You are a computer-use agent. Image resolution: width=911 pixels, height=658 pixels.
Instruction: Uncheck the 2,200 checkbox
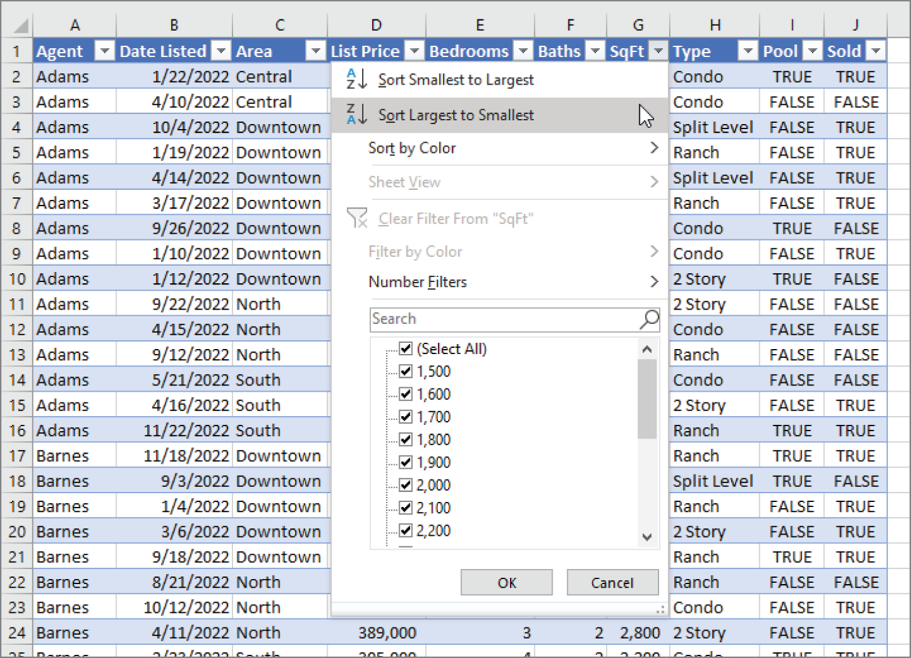[405, 531]
